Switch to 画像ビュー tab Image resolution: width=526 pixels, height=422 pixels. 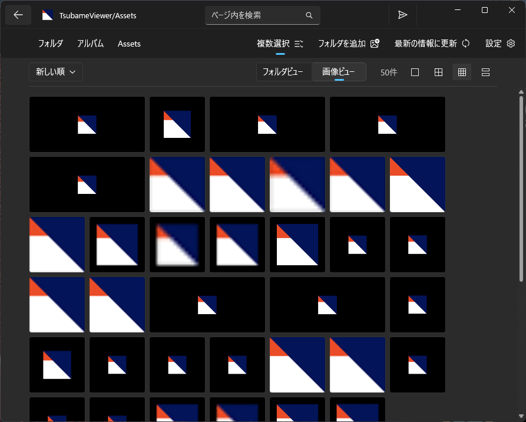tap(339, 72)
